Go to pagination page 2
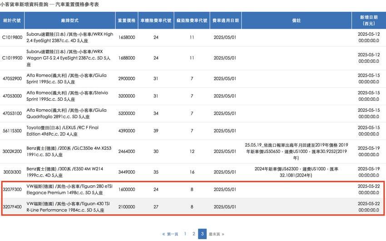The width and height of the screenshot is (386, 241). tap(194, 234)
